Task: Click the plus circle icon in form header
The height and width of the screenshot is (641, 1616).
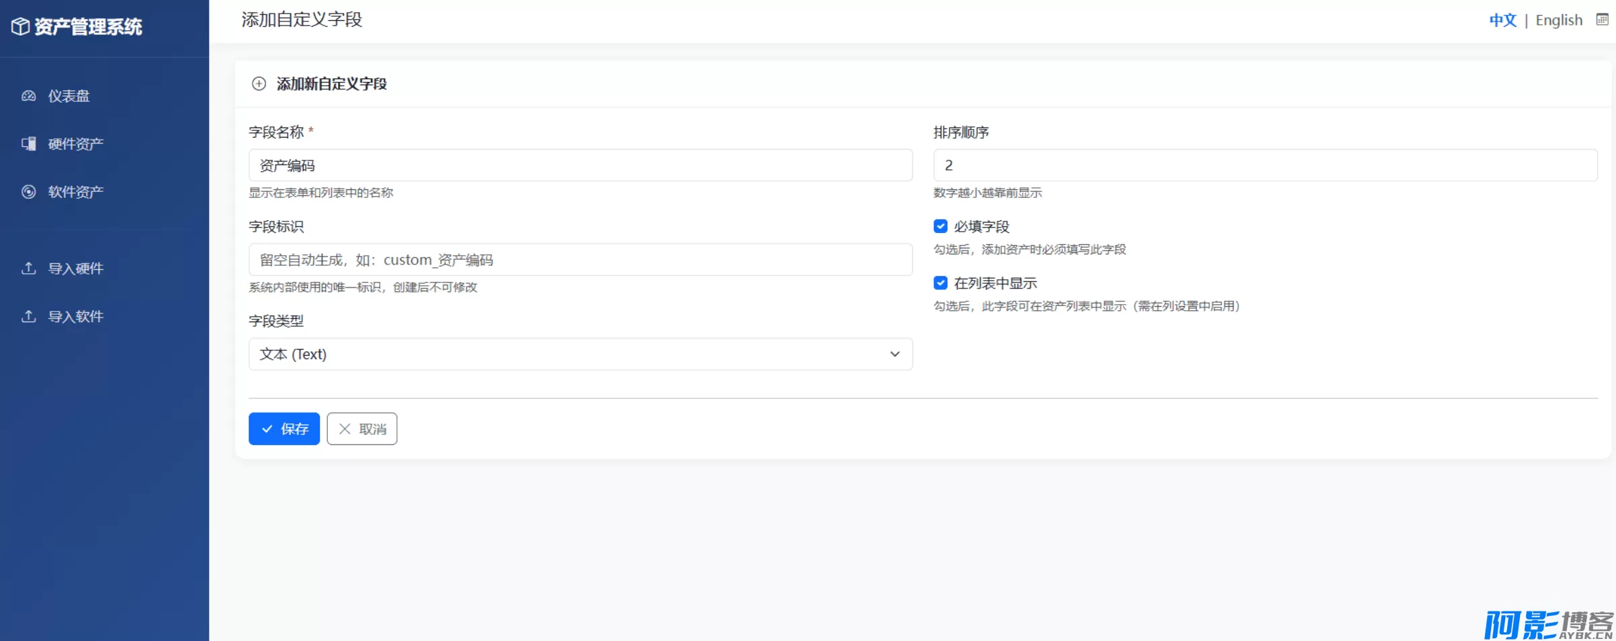Action: pos(259,84)
